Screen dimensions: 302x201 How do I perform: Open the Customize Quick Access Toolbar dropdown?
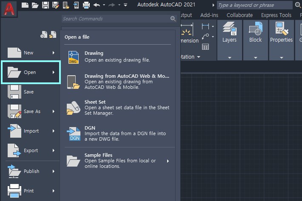pyautogui.click(x=125, y=5)
